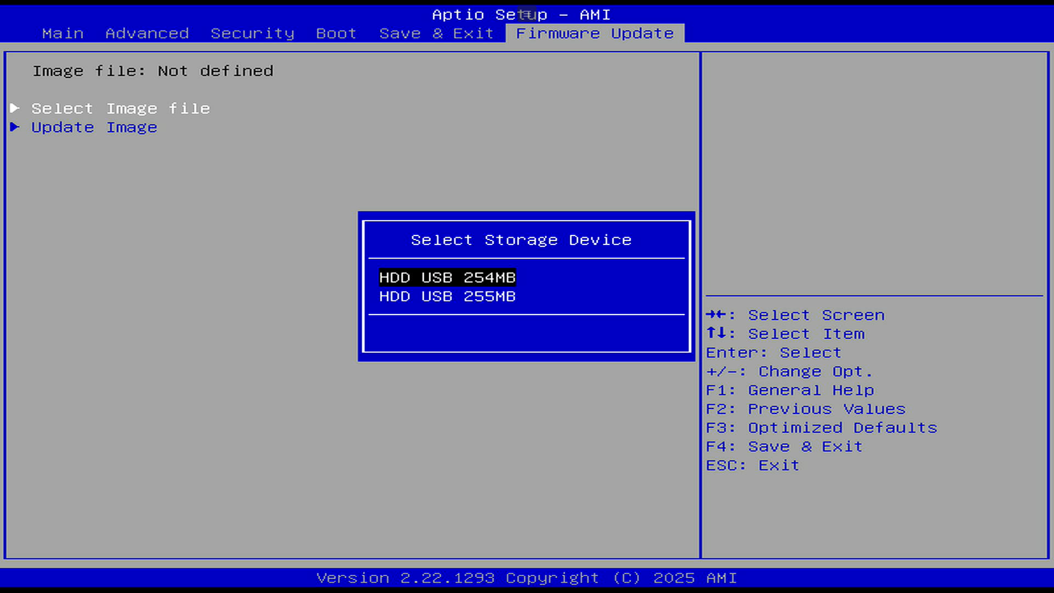Click up-down arrows Select Item hint

tap(785, 334)
